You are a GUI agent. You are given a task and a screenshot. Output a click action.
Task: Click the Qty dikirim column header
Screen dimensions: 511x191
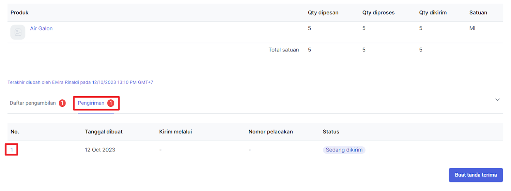click(x=433, y=13)
